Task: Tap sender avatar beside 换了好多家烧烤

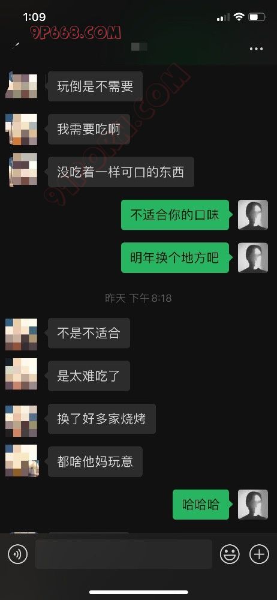Action: coord(22,421)
